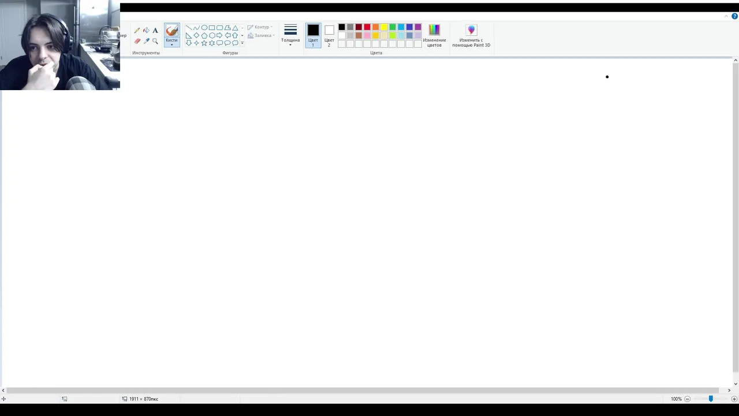
Task: Select the Magnifier tool
Action: [155, 41]
